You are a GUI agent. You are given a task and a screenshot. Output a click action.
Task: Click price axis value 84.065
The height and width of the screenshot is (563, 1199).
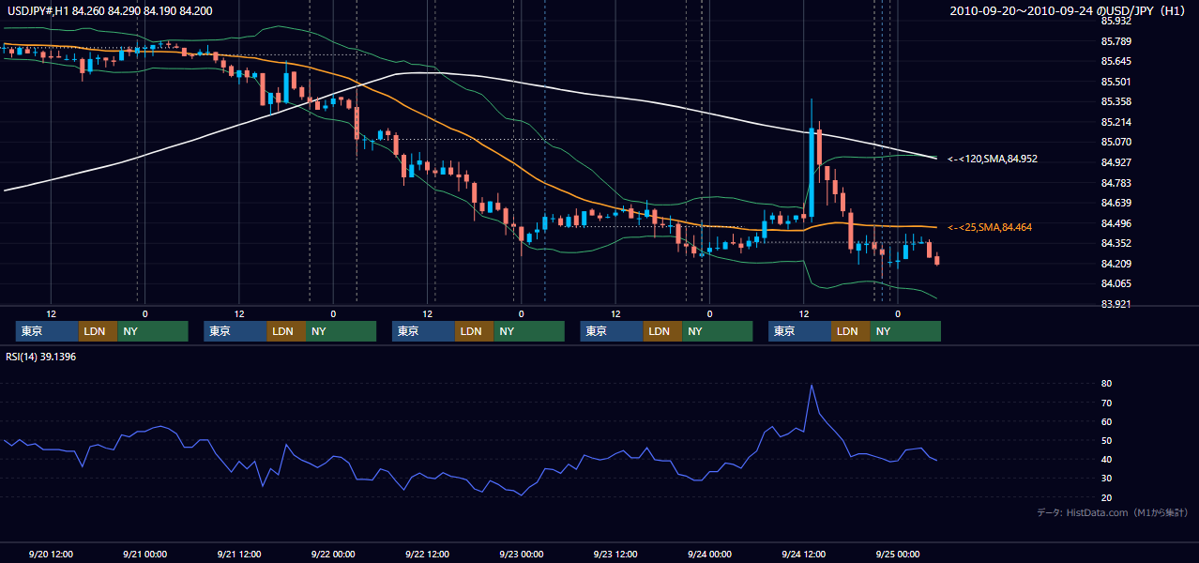pyautogui.click(x=1116, y=283)
